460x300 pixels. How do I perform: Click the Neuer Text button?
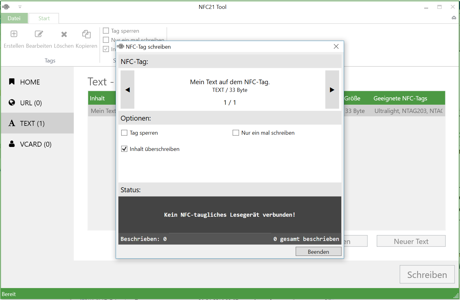coord(411,241)
